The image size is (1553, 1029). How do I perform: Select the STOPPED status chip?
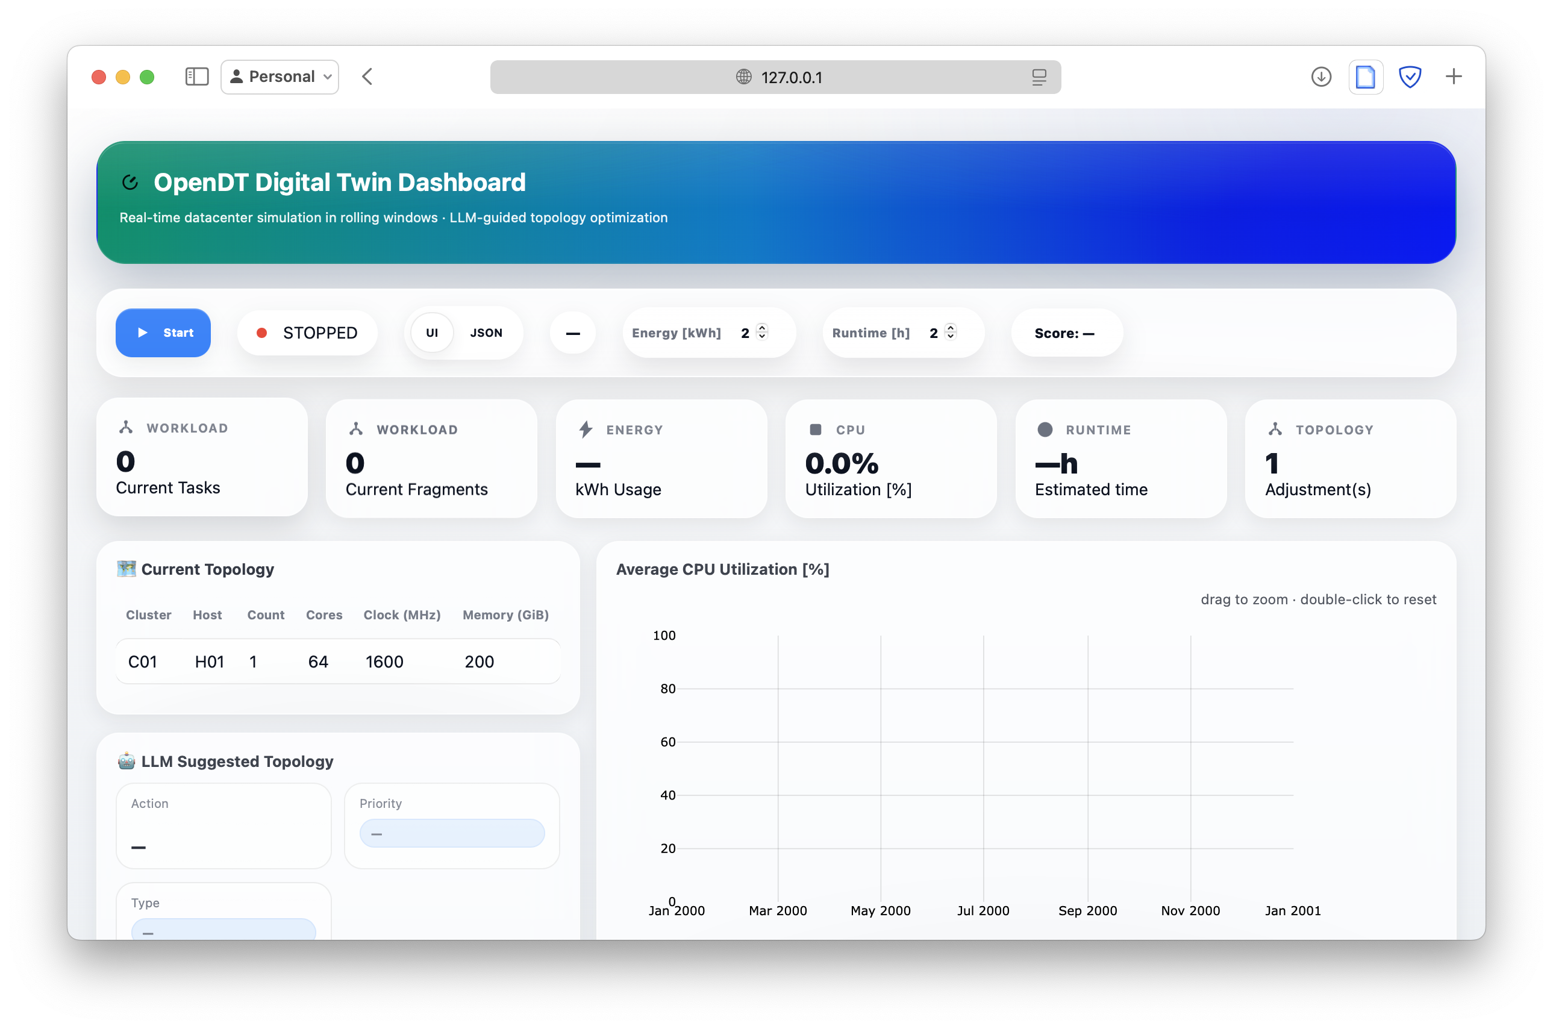tap(307, 333)
